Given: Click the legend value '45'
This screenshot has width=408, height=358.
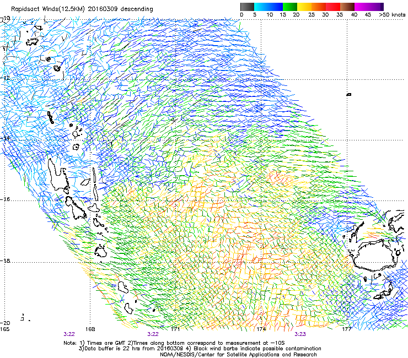Looking at the screenshot, I should click(x=368, y=15).
